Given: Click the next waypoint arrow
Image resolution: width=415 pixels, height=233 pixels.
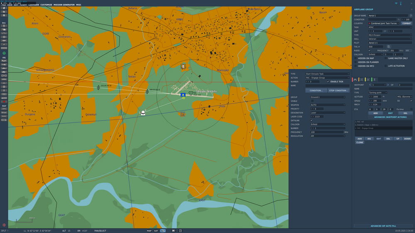Looking at the screenshot, I should [x=388, y=85].
